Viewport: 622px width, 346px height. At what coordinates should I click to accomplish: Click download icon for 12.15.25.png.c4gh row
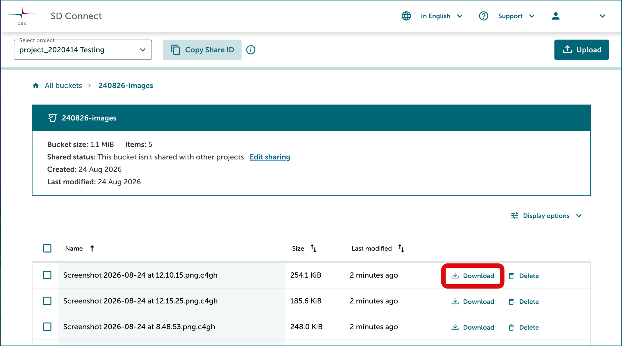coord(455,301)
